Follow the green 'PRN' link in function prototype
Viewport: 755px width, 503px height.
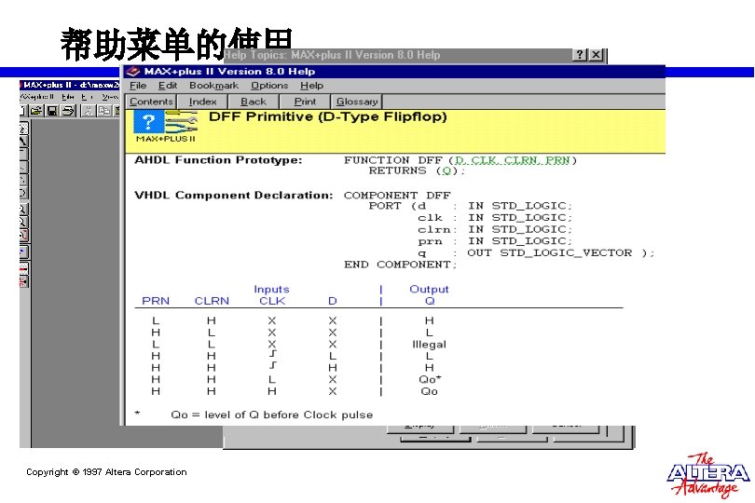tap(557, 160)
